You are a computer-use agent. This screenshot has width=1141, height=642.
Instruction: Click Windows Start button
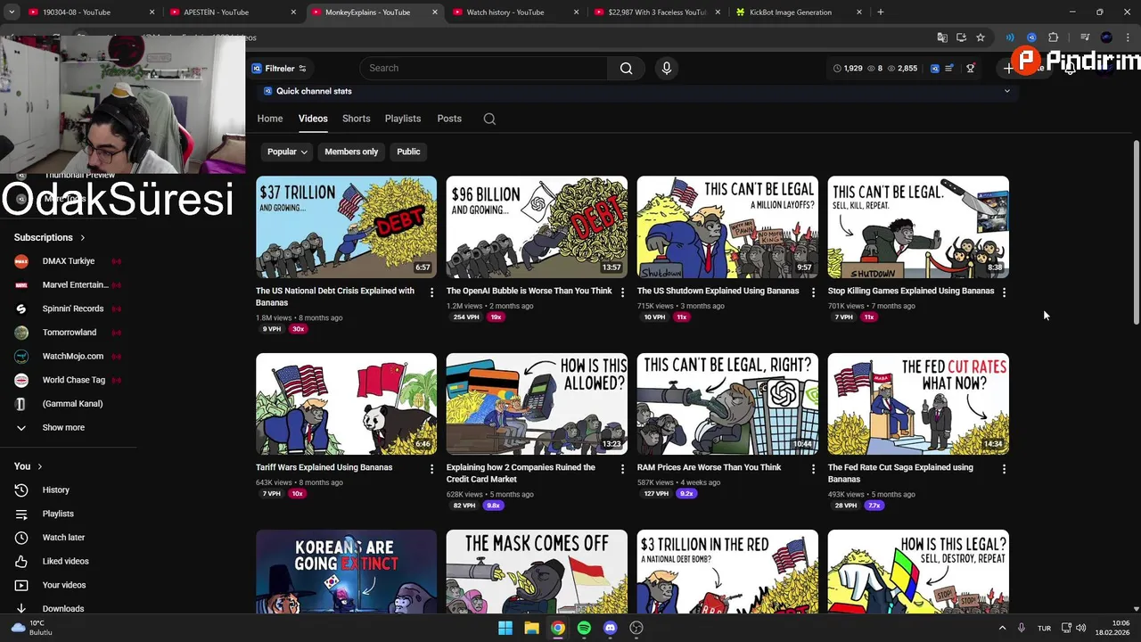click(505, 628)
